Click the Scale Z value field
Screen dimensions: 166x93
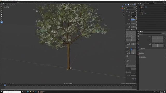pos(157,47)
